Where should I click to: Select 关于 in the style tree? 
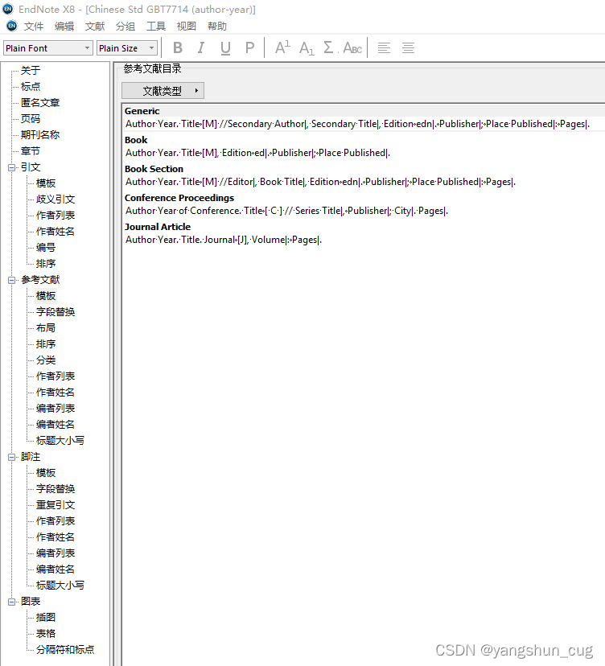click(x=31, y=70)
